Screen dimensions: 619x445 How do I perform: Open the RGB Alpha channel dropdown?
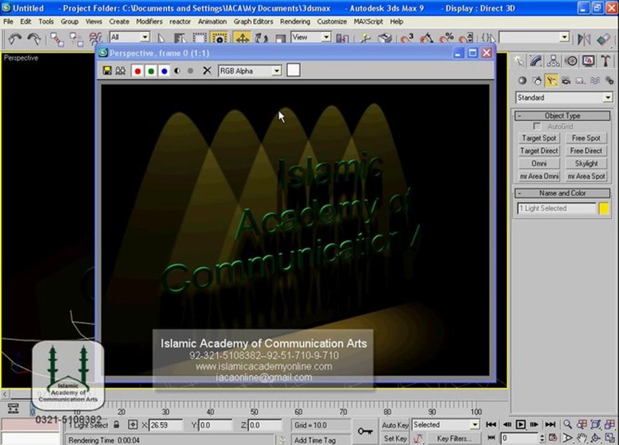(250, 71)
